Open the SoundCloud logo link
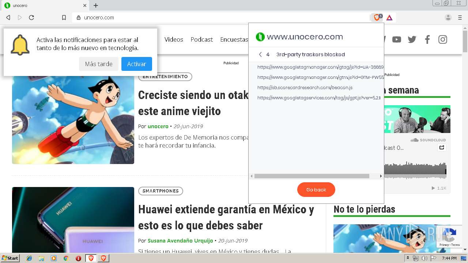This screenshot has width=468, height=263. pos(428,140)
